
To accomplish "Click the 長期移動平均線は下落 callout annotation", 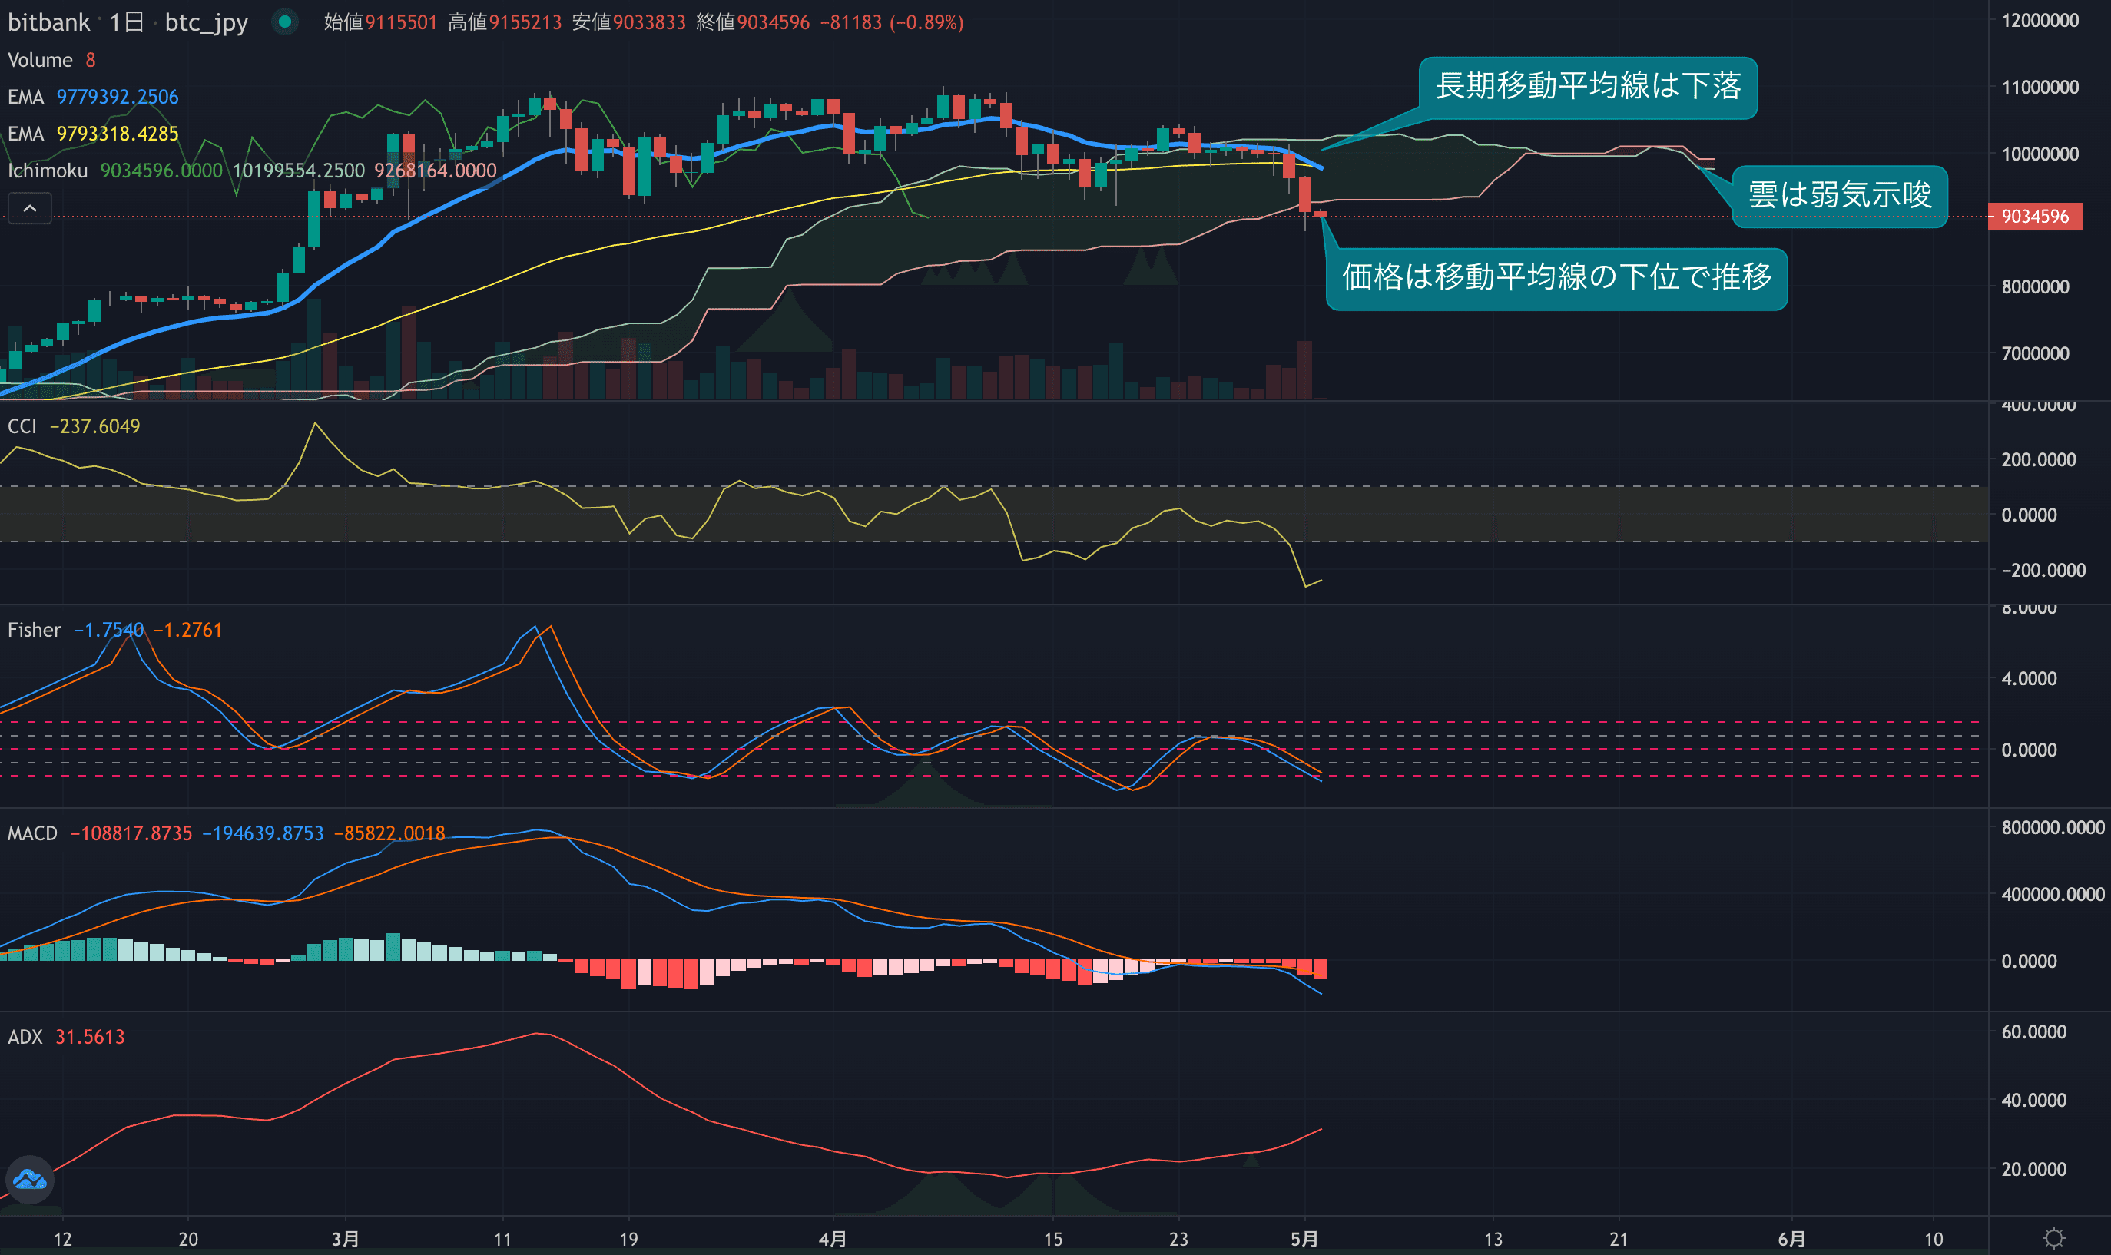I will pyautogui.click(x=1588, y=87).
